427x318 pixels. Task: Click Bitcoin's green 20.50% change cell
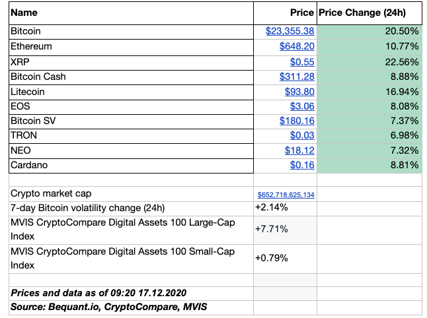tap(369, 32)
